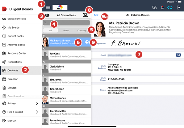Select Ms. Patricia Brown contact
The height and width of the screenshot is (128, 184).
point(66,42)
